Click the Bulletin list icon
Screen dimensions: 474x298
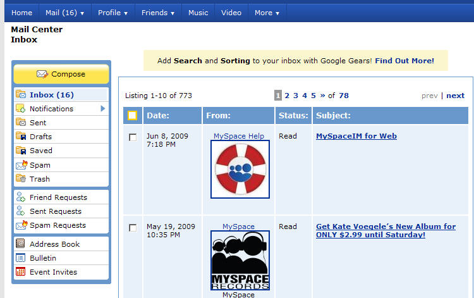point(21,258)
